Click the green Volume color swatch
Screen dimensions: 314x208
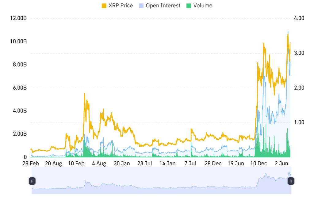(x=189, y=6)
